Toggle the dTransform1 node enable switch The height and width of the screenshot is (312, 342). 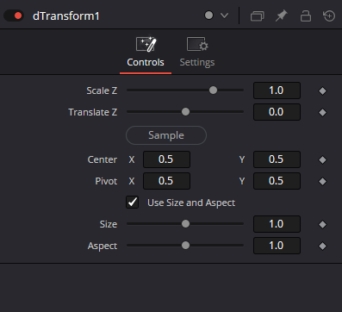click(x=14, y=16)
